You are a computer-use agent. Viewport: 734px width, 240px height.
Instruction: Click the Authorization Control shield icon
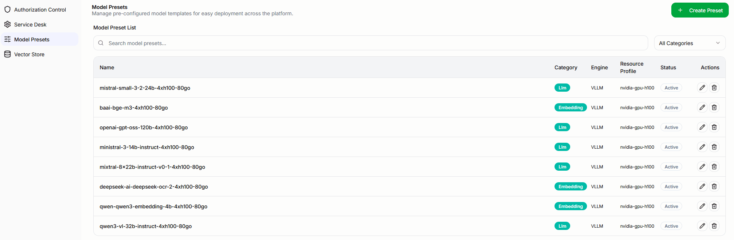click(7, 9)
